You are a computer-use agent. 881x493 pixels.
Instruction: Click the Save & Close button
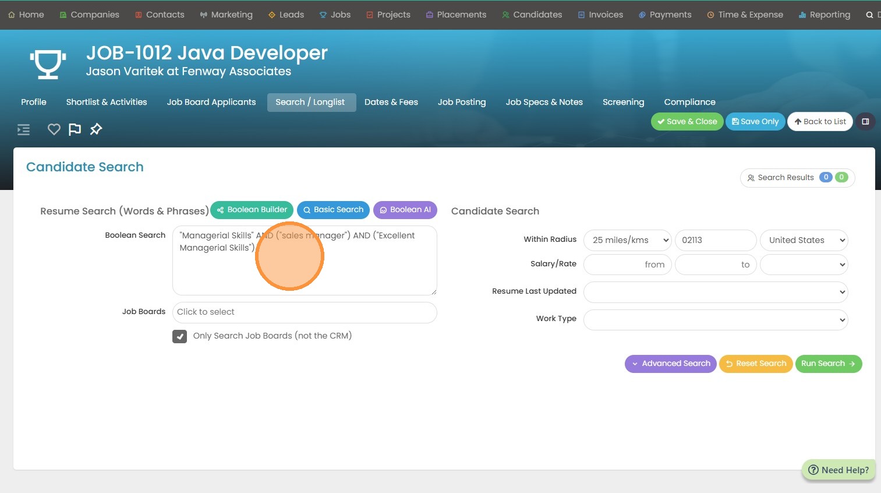click(x=687, y=122)
